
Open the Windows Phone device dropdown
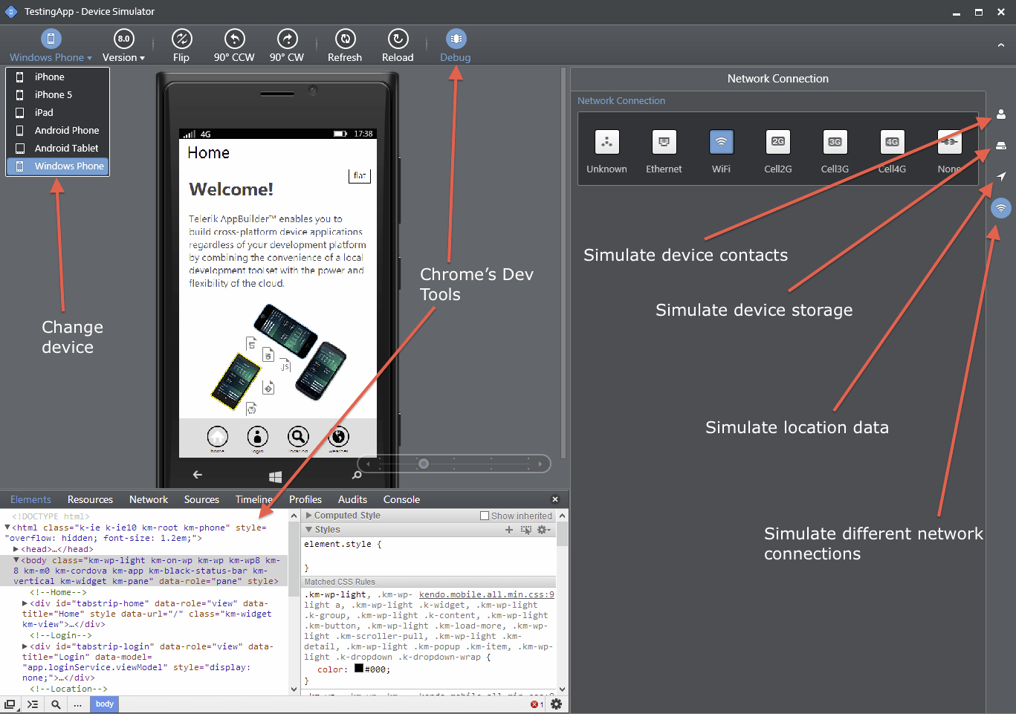[51, 46]
